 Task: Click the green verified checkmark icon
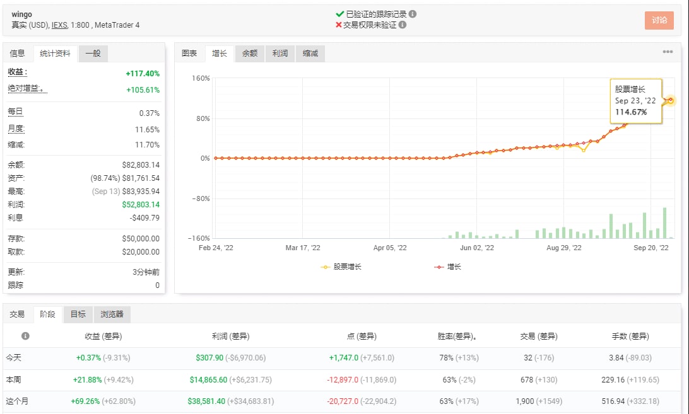(339, 14)
